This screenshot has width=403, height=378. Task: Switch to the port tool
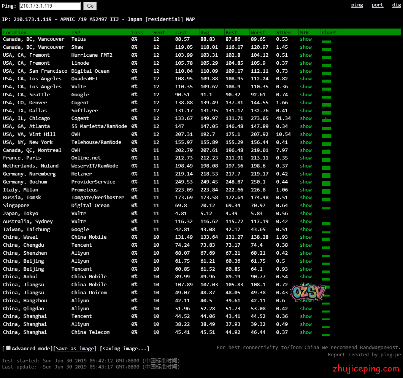coord(377,5)
